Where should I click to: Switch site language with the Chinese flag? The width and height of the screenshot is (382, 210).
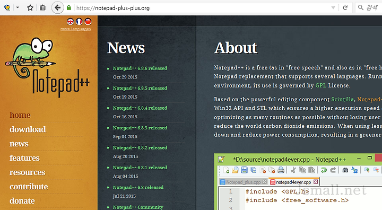(x=88, y=22)
